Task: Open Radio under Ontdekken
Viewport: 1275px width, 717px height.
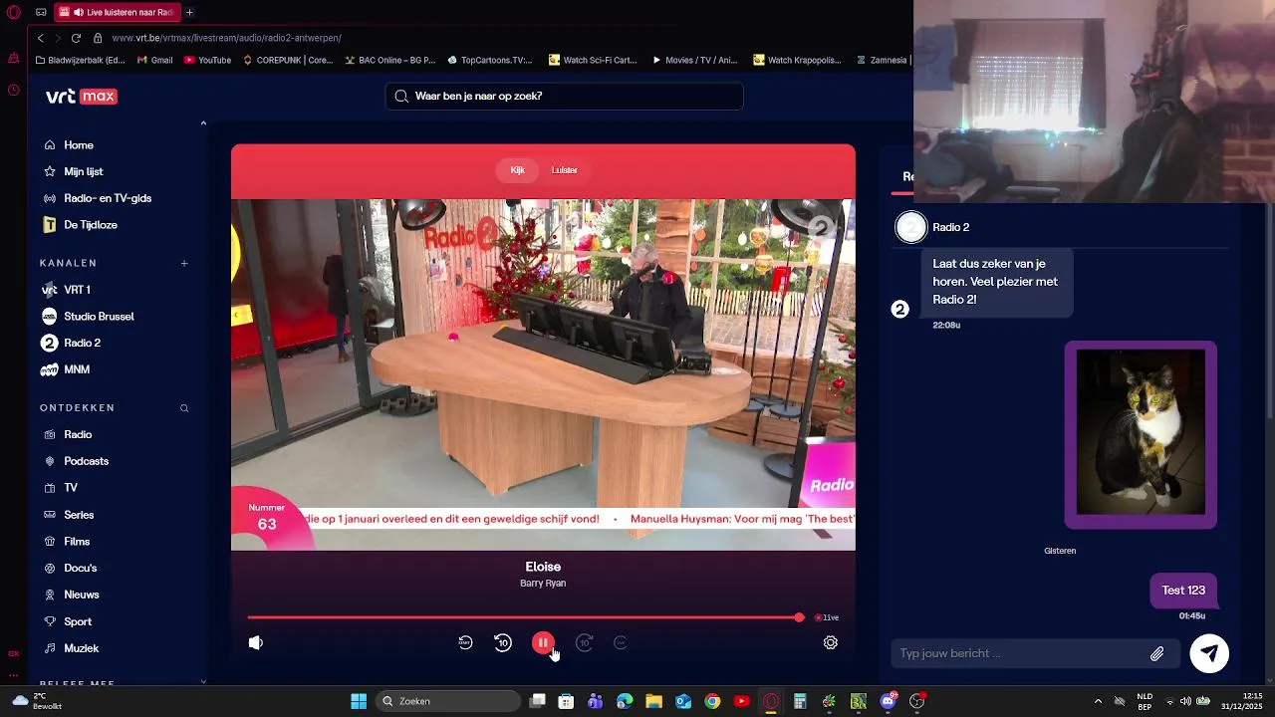Action: [x=78, y=434]
